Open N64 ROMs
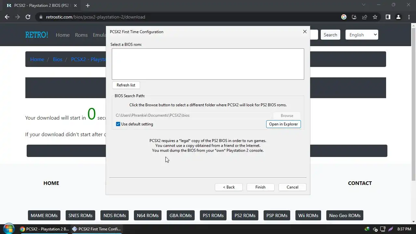Image resolution: width=416 pixels, height=234 pixels. tap(148, 215)
